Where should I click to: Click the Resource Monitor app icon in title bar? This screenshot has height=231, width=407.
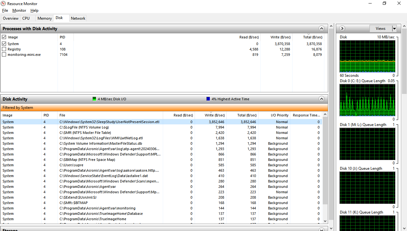pyautogui.click(x=3, y=3)
